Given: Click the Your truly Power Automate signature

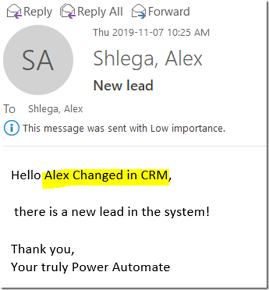Looking at the screenshot, I should point(90,267).
